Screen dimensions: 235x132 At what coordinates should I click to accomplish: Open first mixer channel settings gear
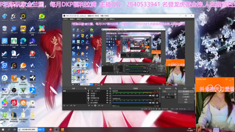pos(157,96)
